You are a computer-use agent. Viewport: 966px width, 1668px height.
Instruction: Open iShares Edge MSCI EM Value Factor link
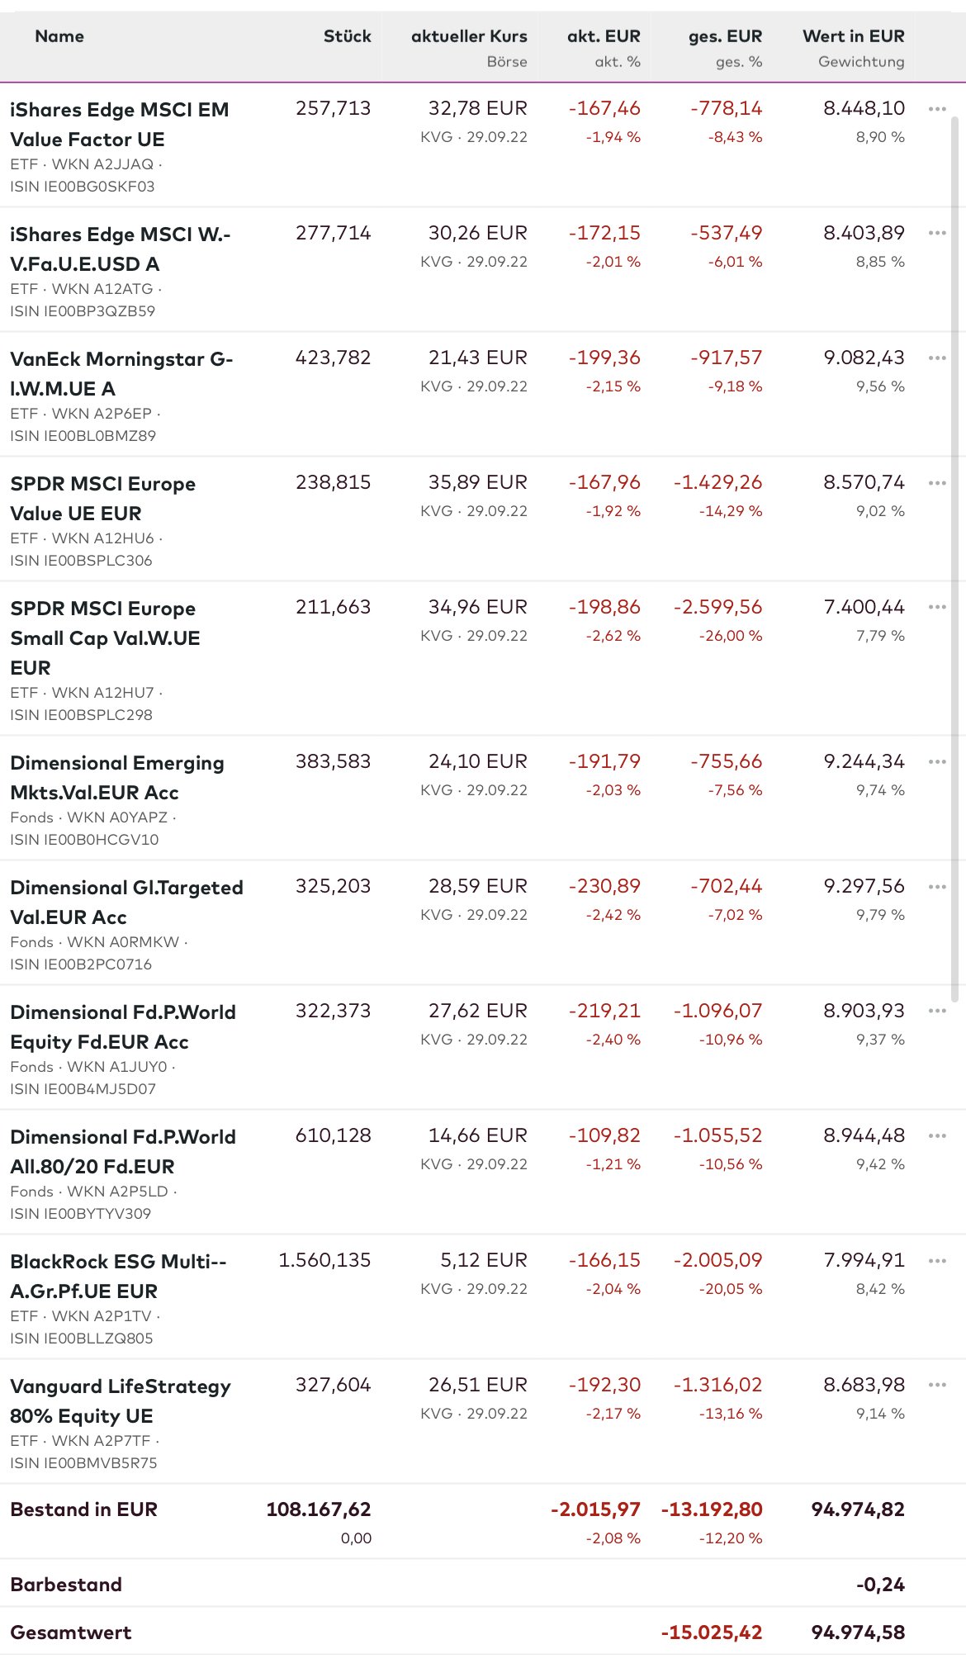pyautogui.click(x=119, y=124)
